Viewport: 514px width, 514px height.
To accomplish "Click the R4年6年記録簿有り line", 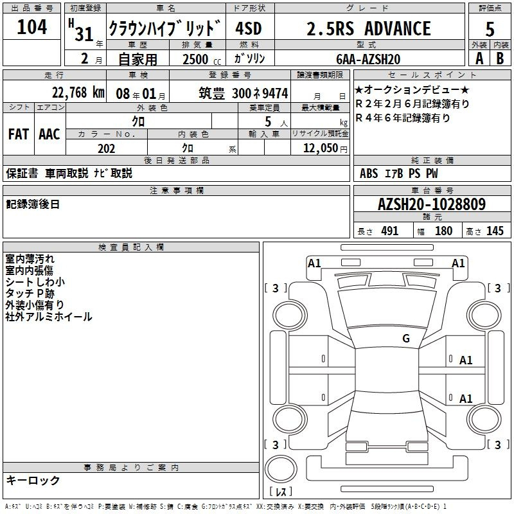I will (403, 118).
